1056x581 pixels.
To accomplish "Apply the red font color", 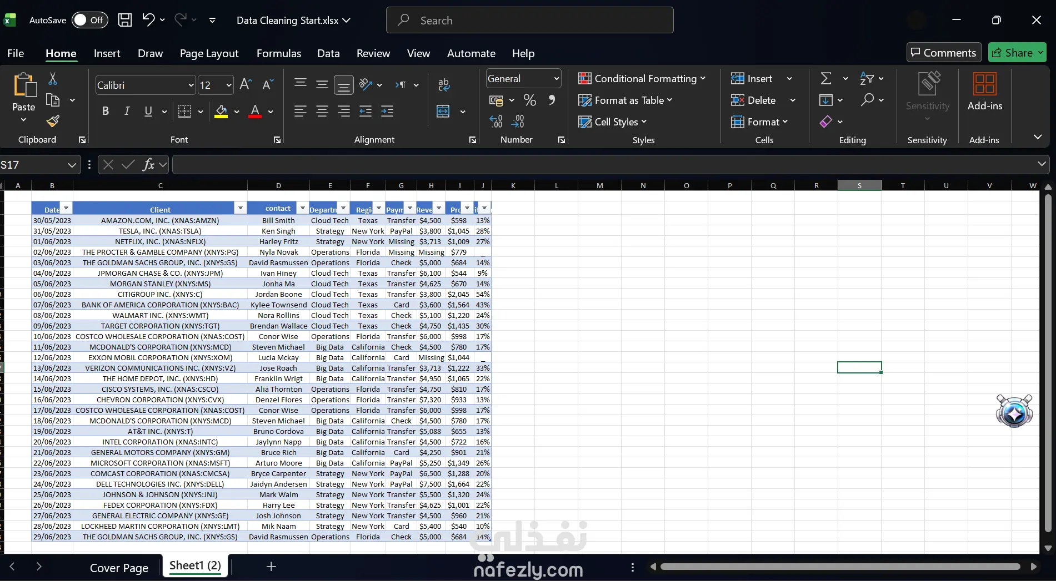I will click(255, 111).
